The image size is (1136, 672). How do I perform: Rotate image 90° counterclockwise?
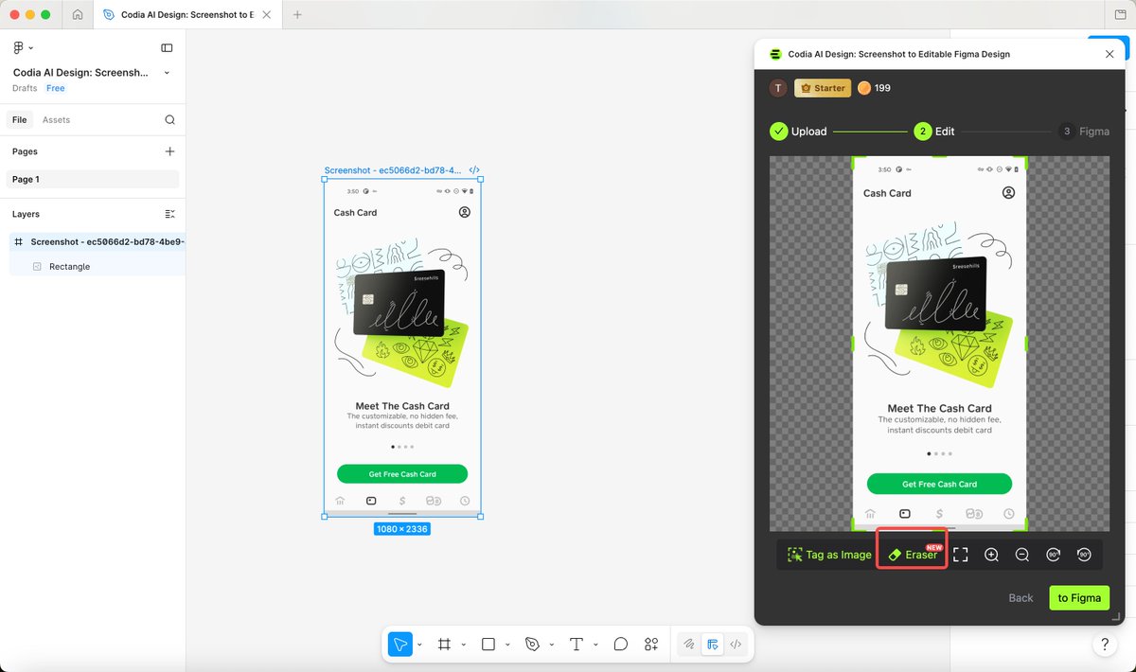[x=1085, y=555]
